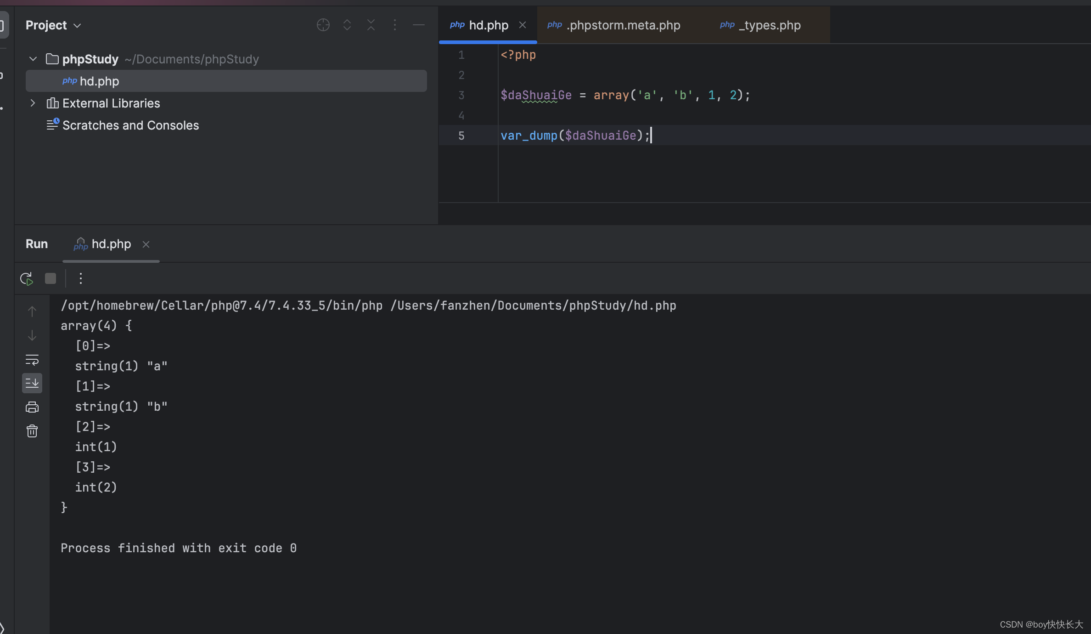1091x634 pixels.
Task: Expand External Libraries node
Action: [33, 103]
